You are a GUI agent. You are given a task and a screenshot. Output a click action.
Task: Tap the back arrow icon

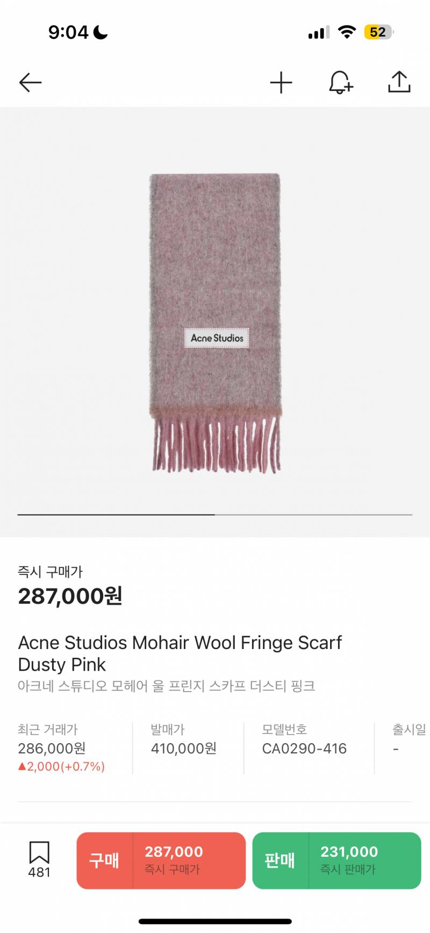[x=30, y=83]
